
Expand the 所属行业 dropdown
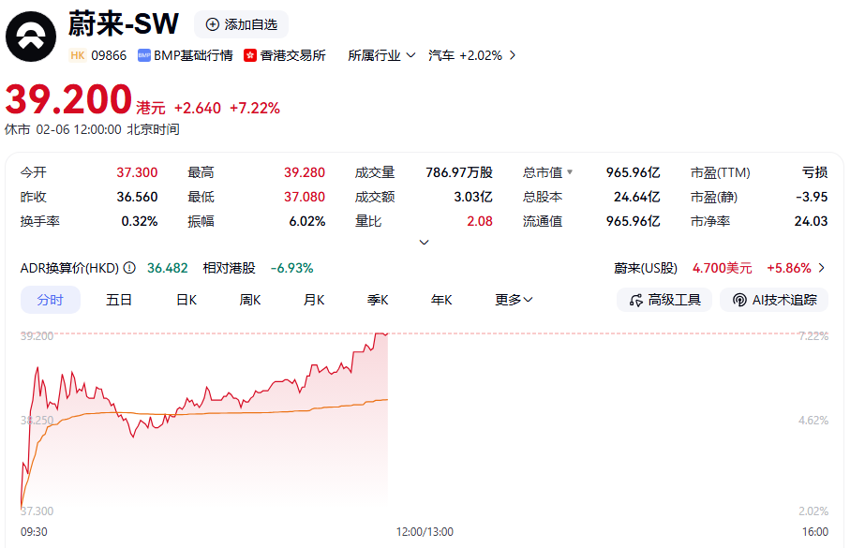pos(381,55)
